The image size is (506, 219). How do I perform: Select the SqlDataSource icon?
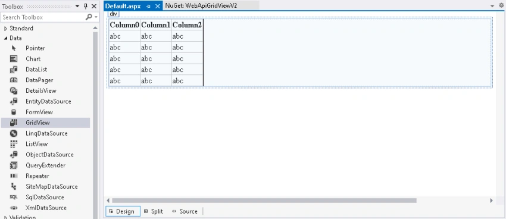[14, 197]
